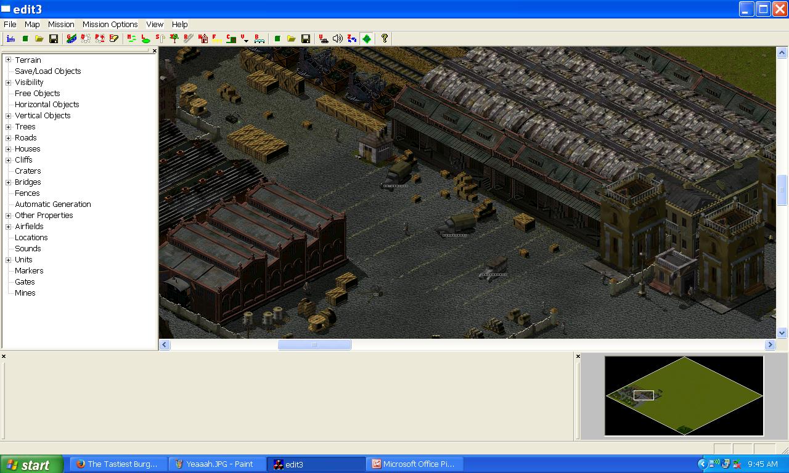Expand the Trees tree node
This screenshot has width=789, height=473.
coord(9,126)
